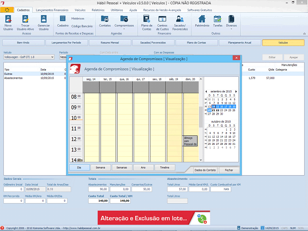Screen dimensions: 308x231
Task: Click the Demonstração status bar icon
Action: 239,228
